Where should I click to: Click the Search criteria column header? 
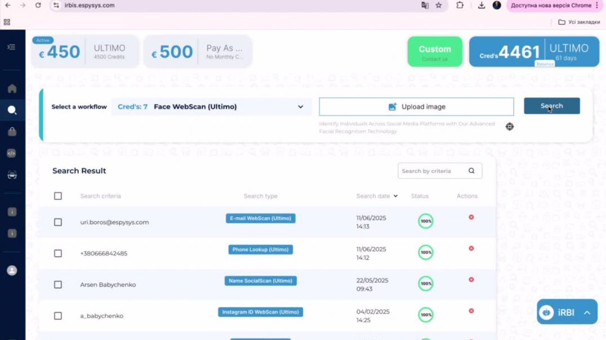[x=100, y=196]
